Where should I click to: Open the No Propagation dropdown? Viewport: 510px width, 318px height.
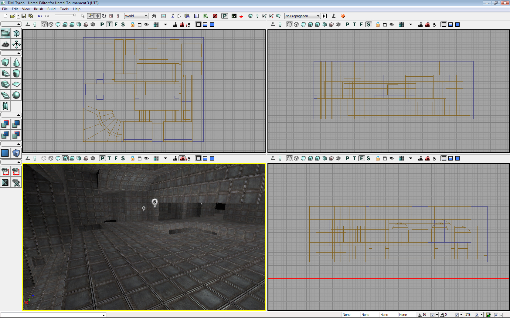[x=302, y=16]
